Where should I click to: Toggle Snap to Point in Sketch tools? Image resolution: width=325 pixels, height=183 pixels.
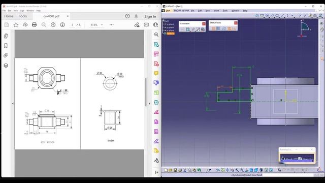tap(218, 28)
